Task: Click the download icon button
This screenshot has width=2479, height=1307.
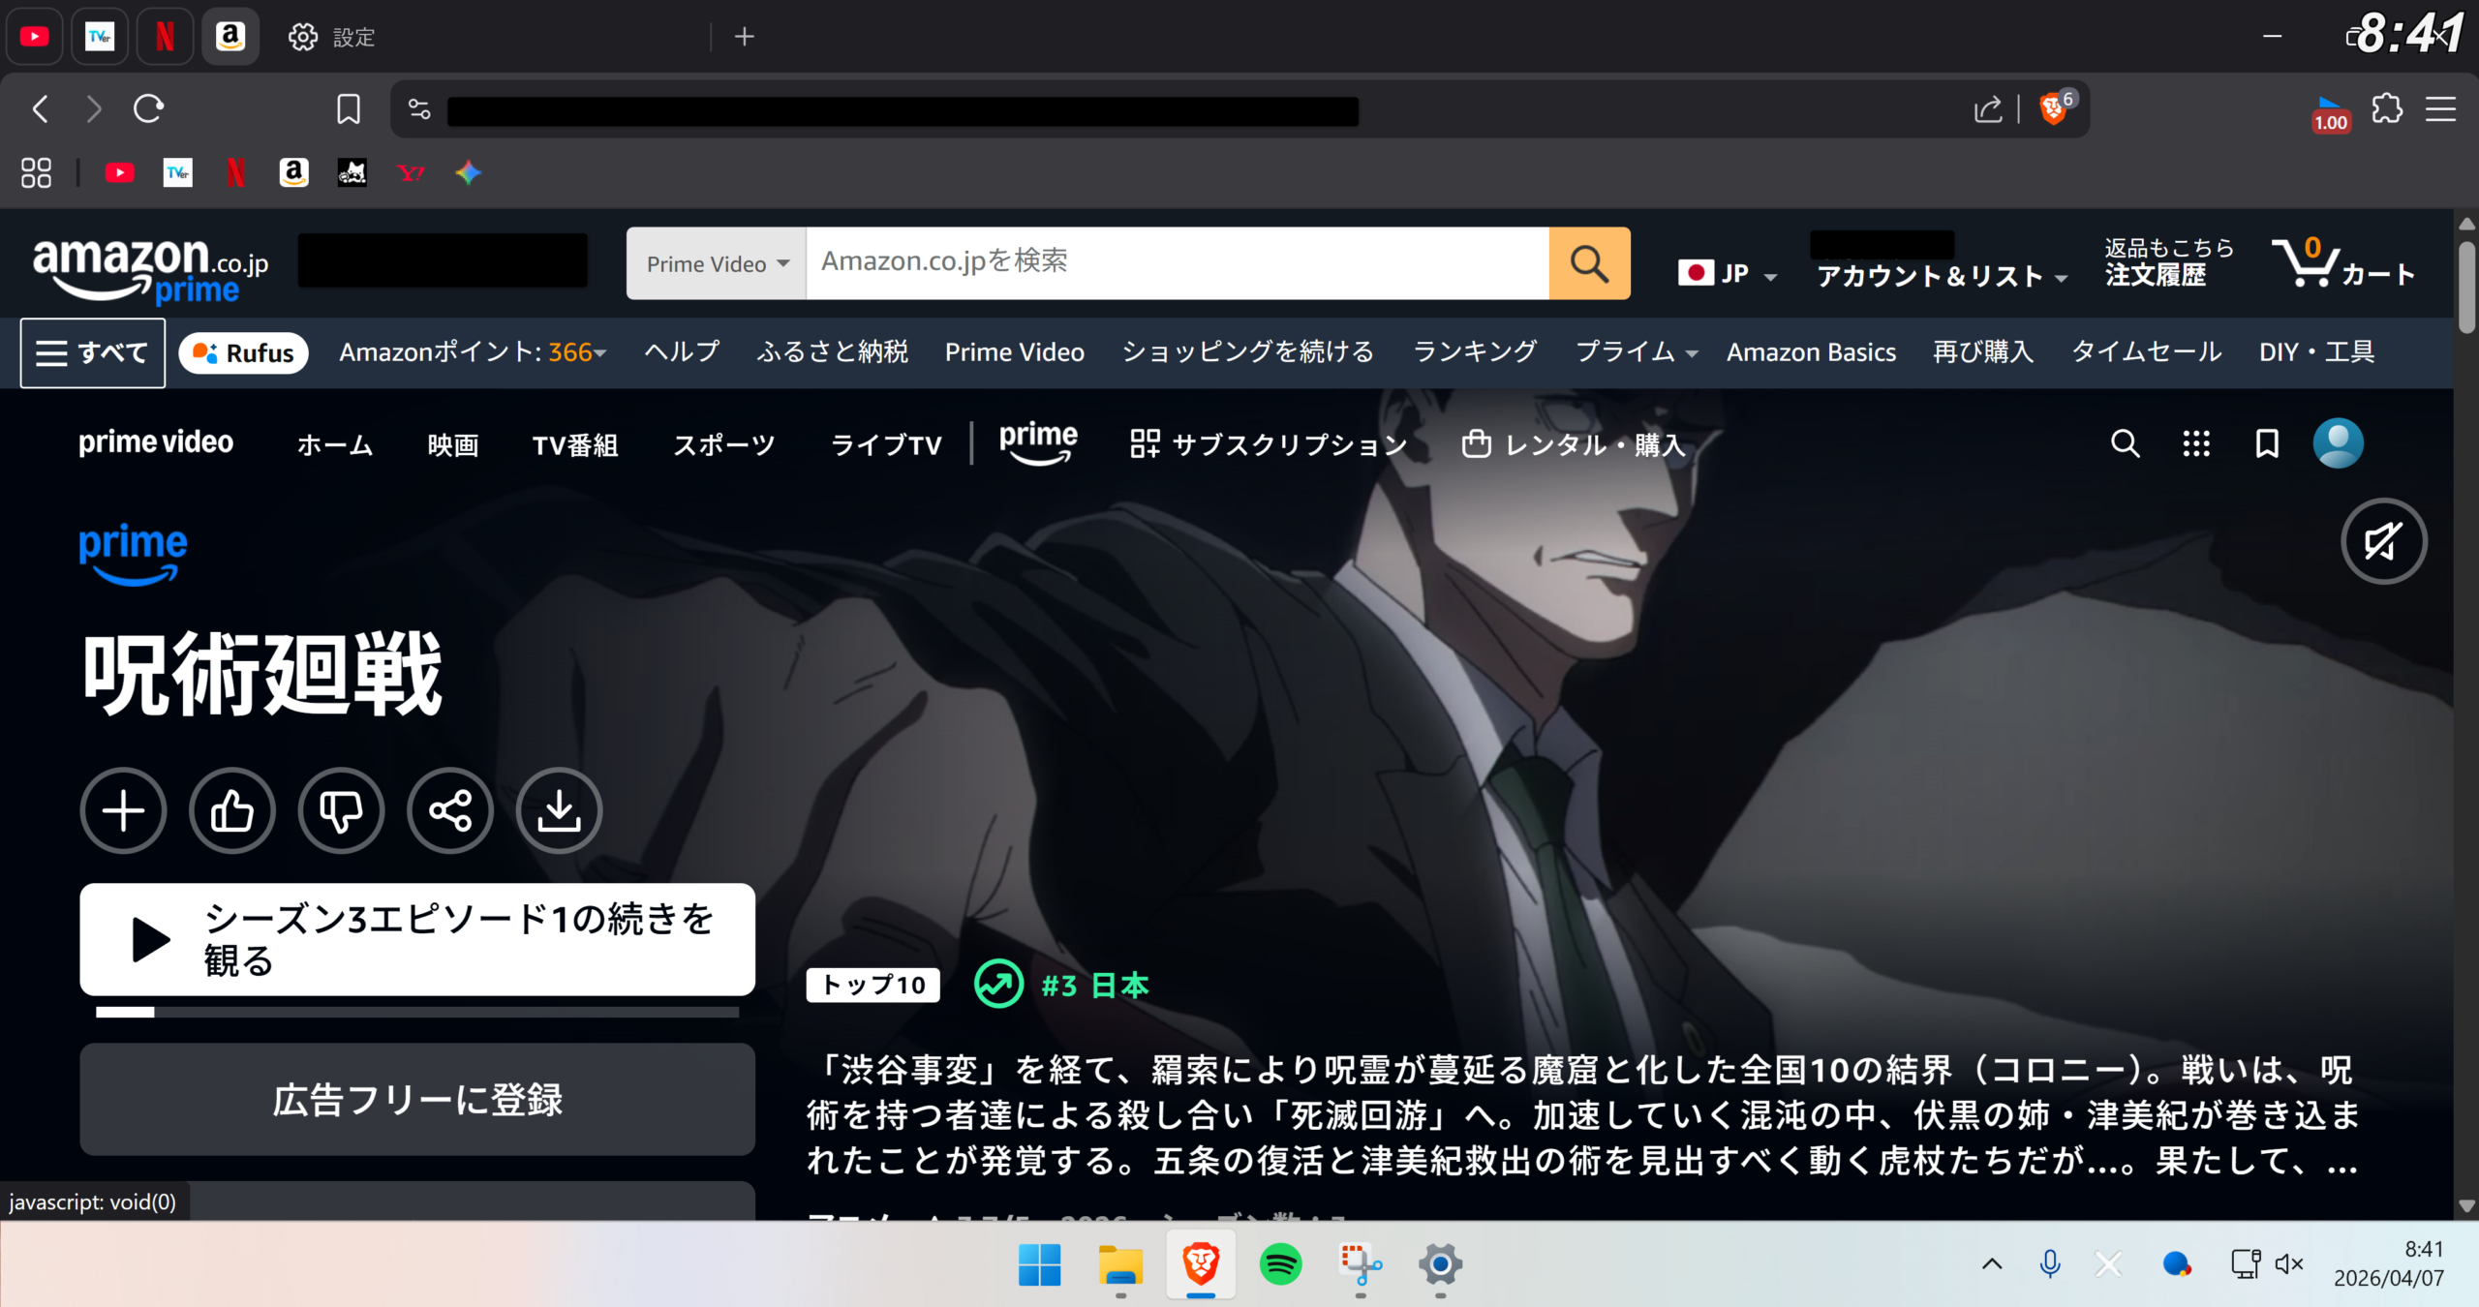Action: 559,810
